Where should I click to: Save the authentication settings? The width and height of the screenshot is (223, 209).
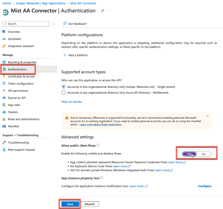tap(70, 204)
